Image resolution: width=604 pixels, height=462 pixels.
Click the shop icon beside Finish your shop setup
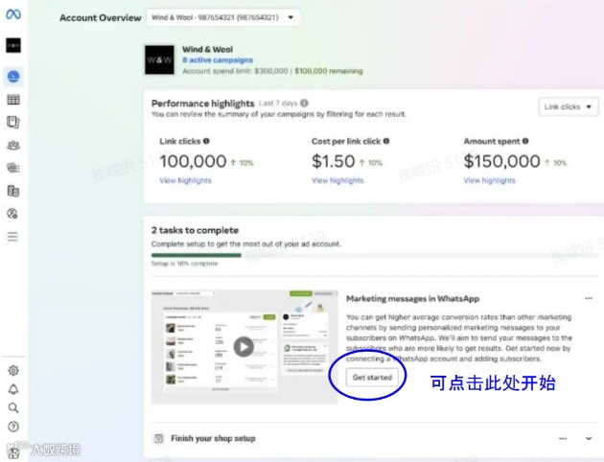tap(158, 438)
